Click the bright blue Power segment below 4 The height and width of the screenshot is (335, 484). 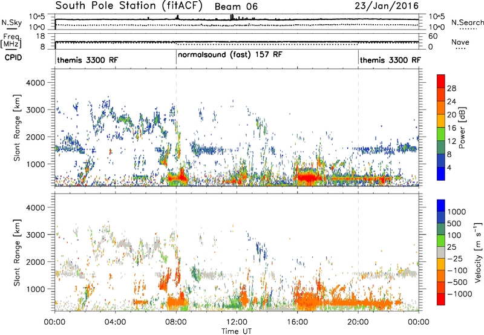(441, 174)
